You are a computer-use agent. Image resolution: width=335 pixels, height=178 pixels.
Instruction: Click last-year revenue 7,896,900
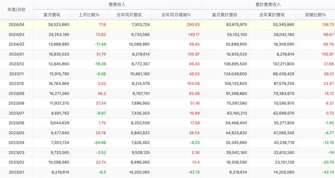[141, 103]
